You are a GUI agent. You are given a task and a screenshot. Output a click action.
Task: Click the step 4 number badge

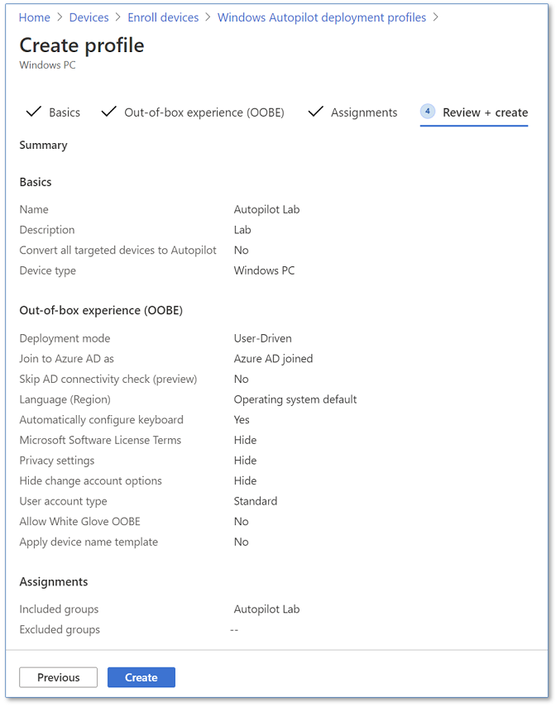pos(428,112)
